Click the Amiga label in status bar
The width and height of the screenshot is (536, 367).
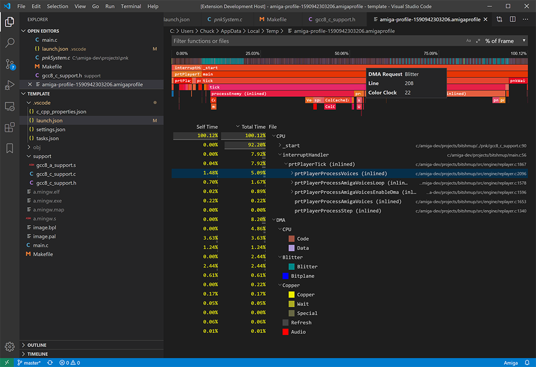pyautogui.click(x=510, y=363)
